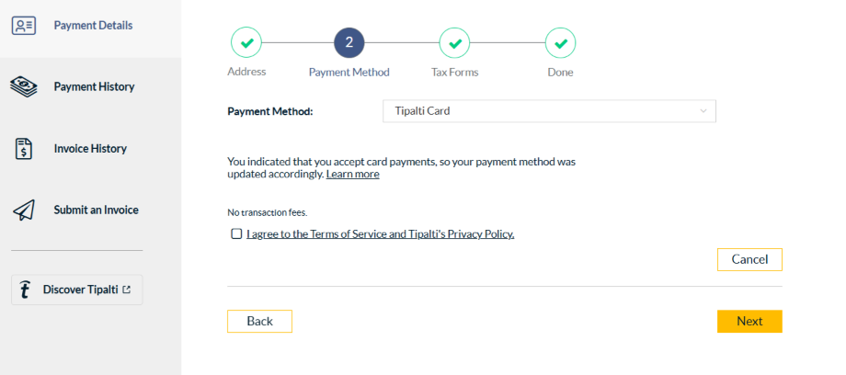The image size is (846, 375).
Task: Click the Payment Method dropdown chevron arrow
Action: [x=703, y=111]
